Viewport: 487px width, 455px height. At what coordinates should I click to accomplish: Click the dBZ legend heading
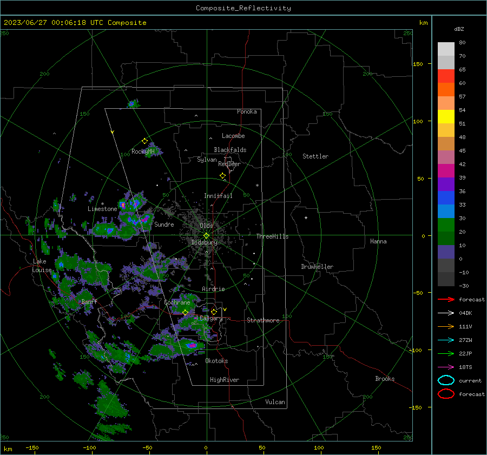coord(459,29)
